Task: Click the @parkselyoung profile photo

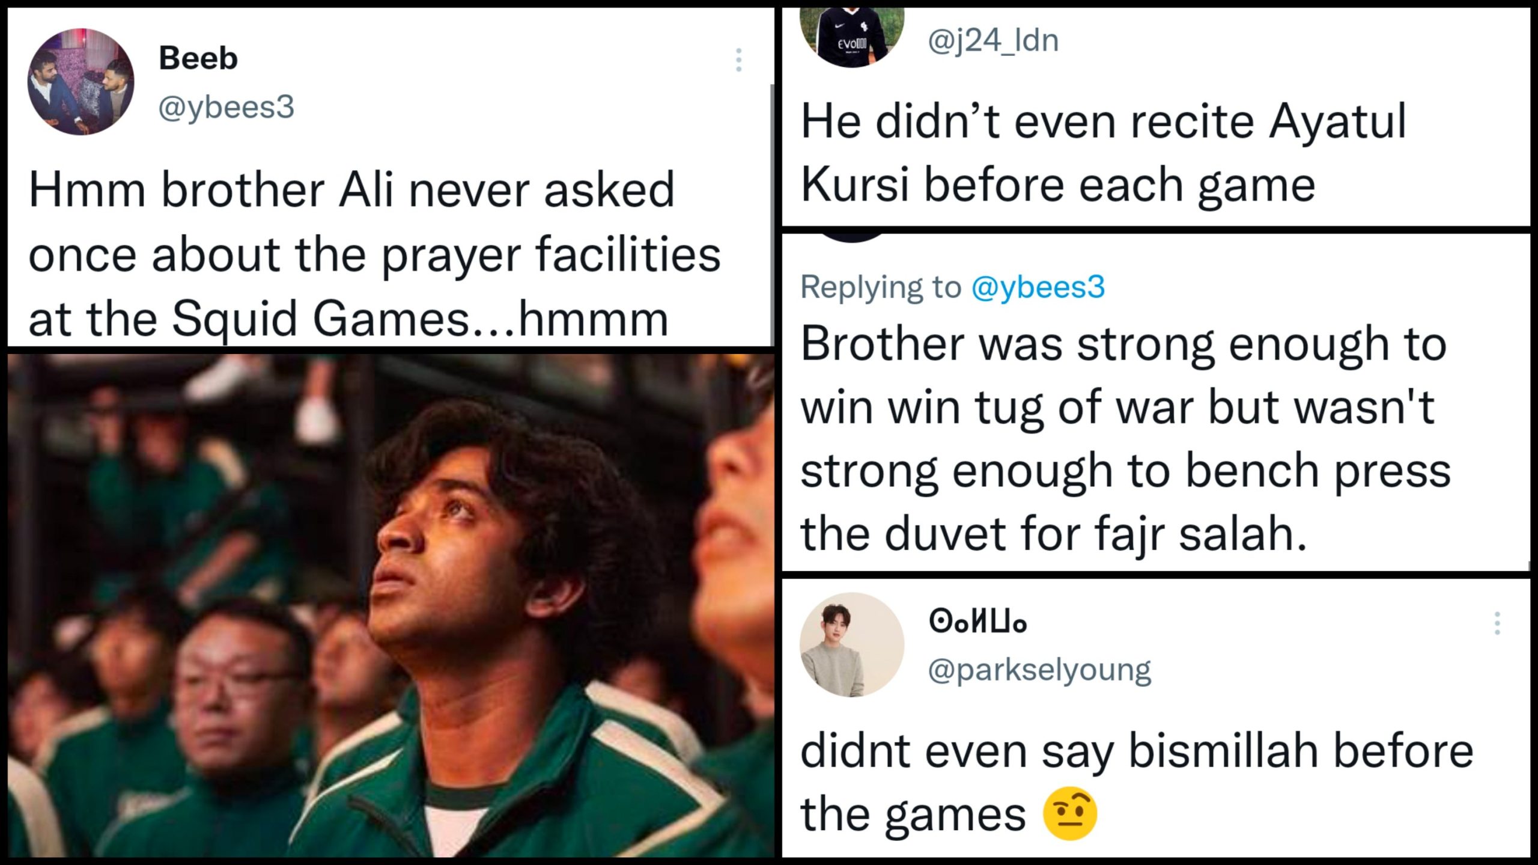Action: pos(852,644)
